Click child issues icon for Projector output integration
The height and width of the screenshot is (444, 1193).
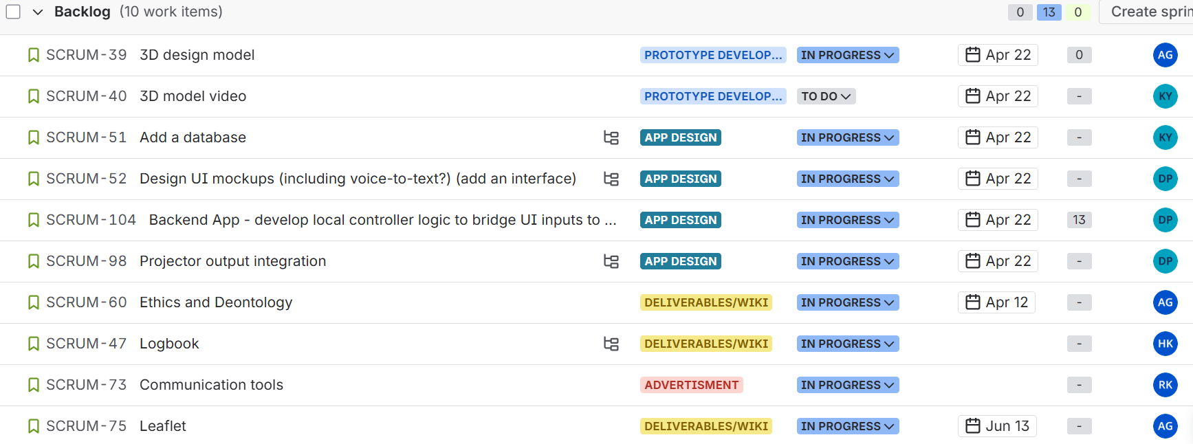click(611, 261)
